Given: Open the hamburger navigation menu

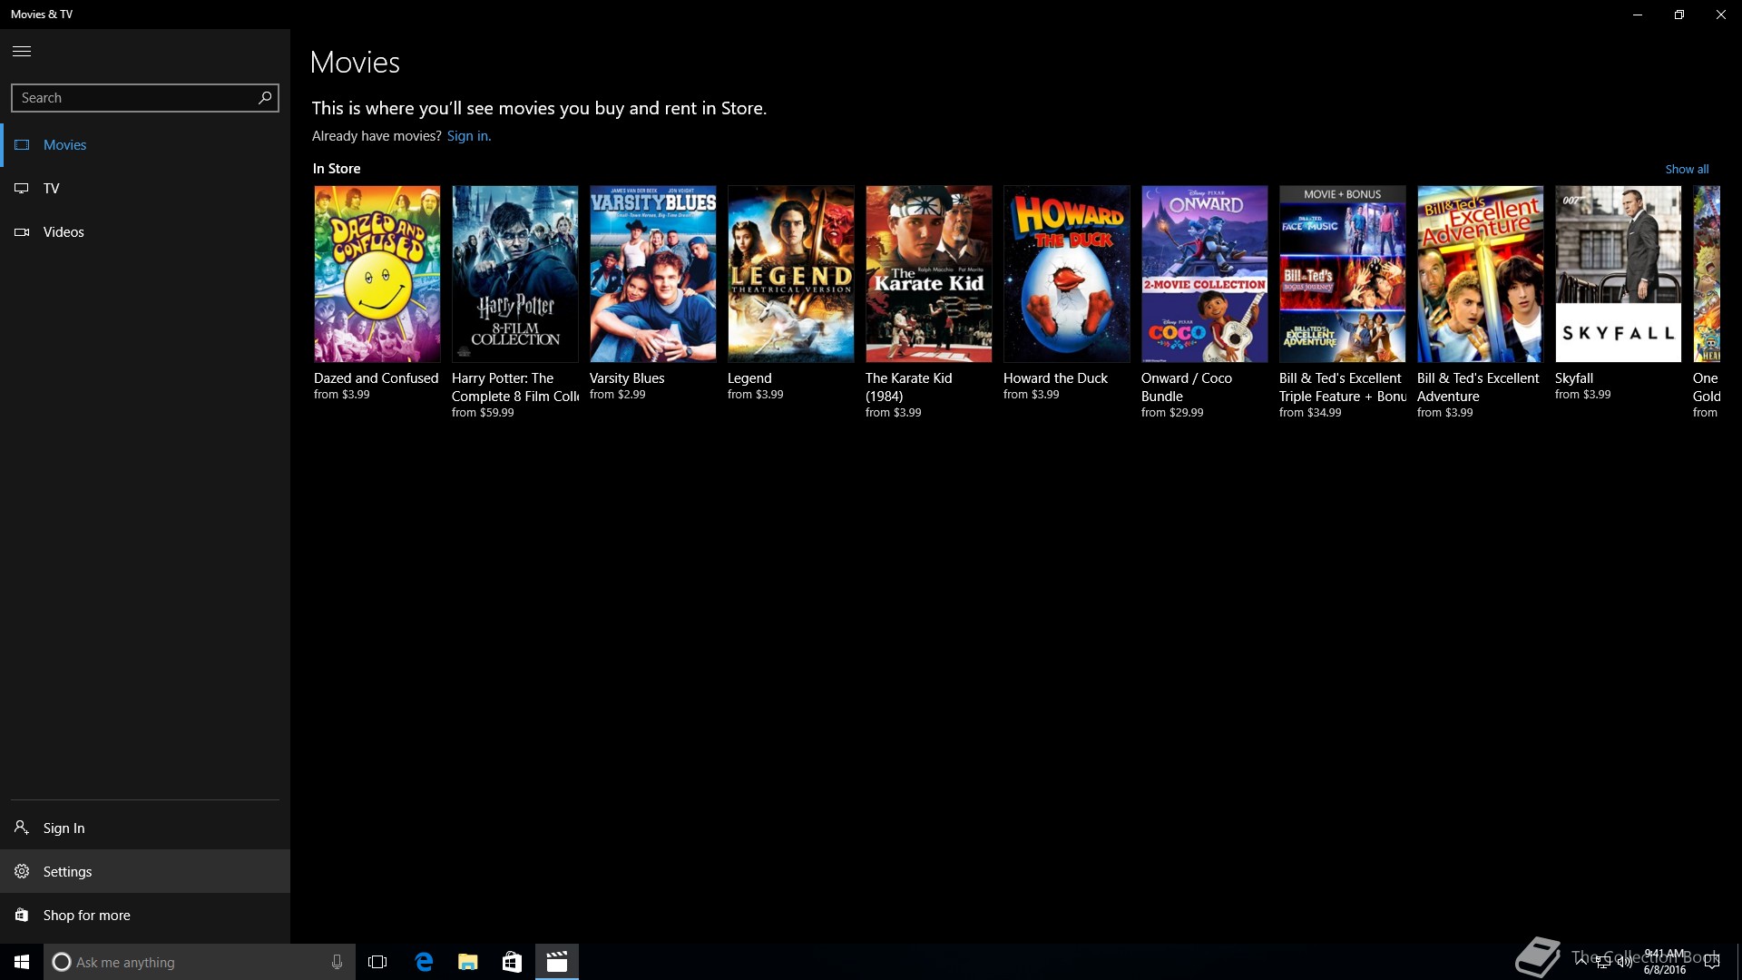Looking at the screenshot, I should click(x=22, y=52).
